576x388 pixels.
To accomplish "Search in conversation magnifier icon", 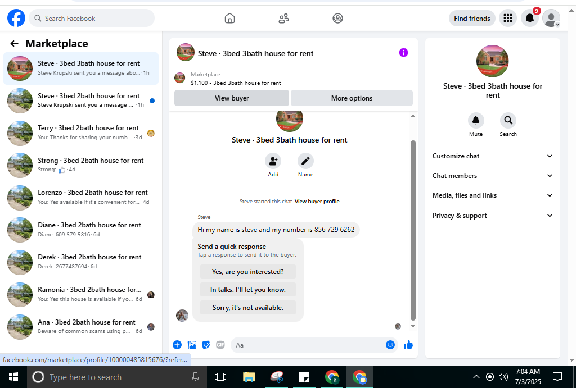I will point(508,120).
